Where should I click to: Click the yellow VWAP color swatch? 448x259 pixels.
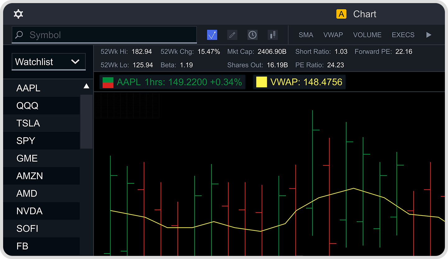coord(261,82)
